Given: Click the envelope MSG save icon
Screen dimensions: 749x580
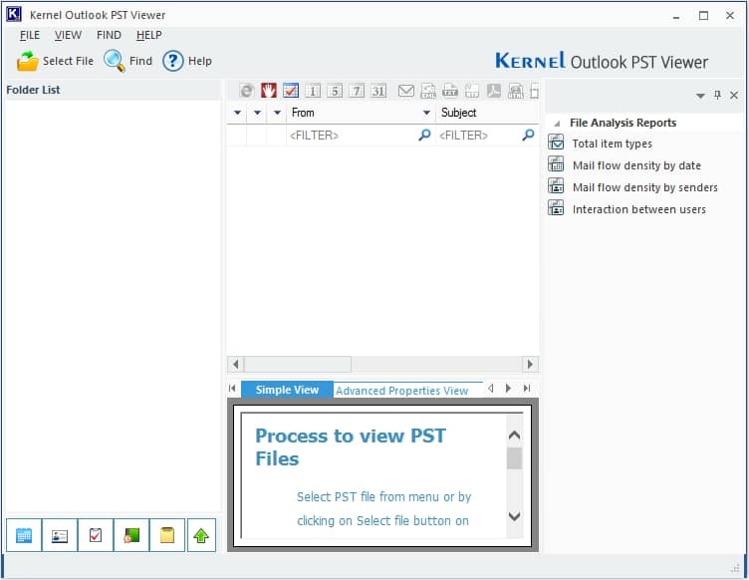Looking at the screenshot, I should 406,91.
